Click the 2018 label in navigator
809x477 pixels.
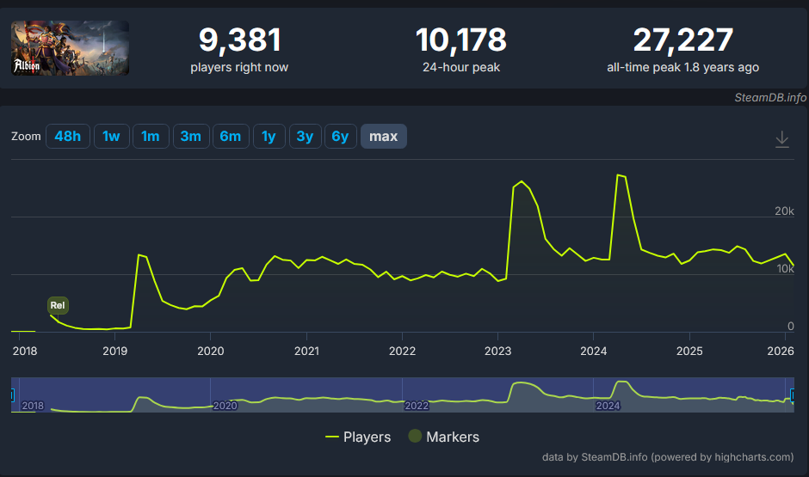33,406
